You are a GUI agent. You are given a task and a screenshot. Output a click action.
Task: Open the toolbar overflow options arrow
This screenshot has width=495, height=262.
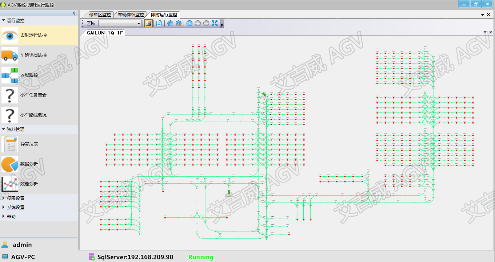tap(221, 25)
